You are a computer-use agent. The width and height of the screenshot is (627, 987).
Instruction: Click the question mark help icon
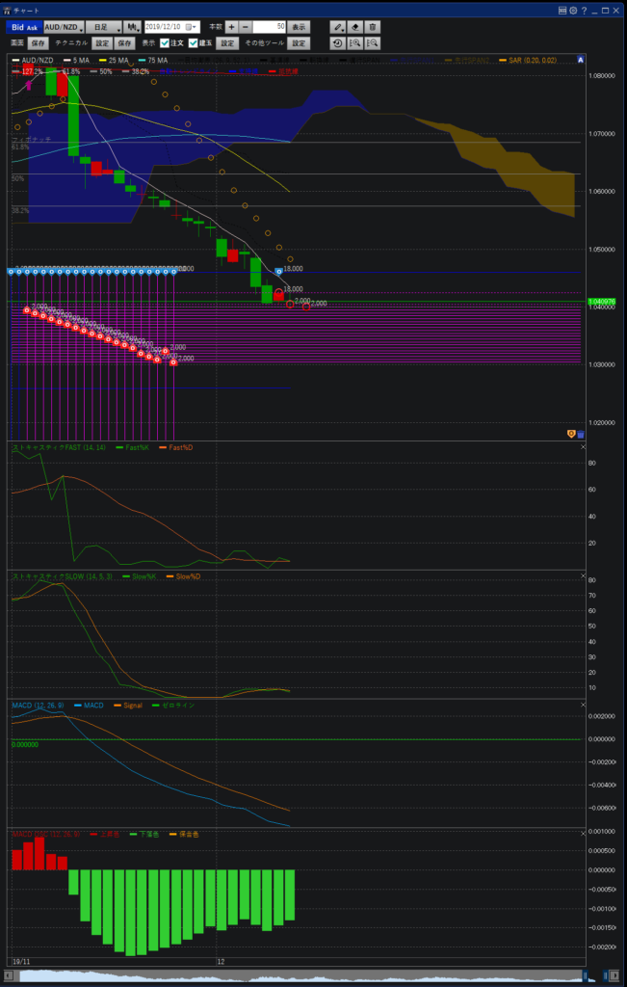(x=585, y=9)
